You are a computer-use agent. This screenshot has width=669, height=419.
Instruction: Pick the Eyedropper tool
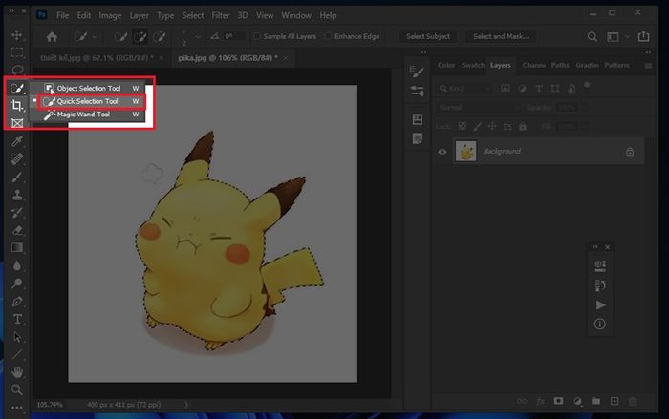[x=16, y=141]
